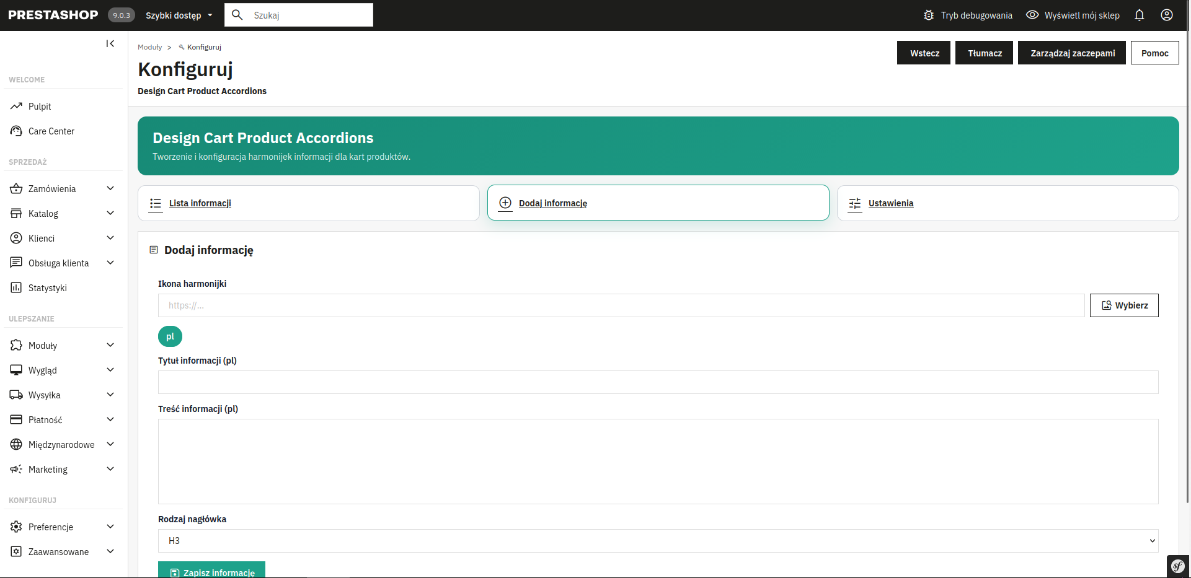1191x578 pixels.
Task: Focus the Tytuł informacji text field
Action: [x=658, y=382]
